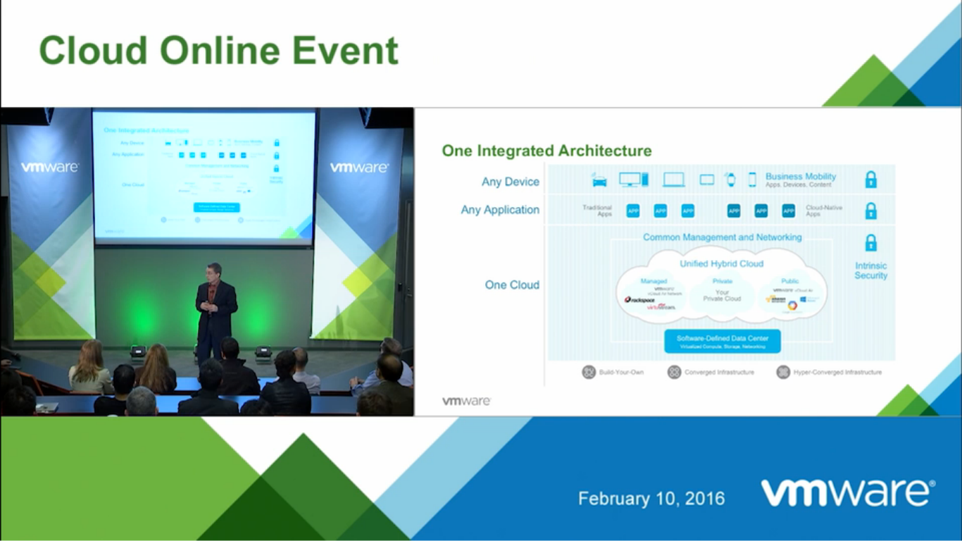The width and height of the screenshot is (962, 541).
Task: Click the large white VMware logo in footer
Action: (848, 492)
